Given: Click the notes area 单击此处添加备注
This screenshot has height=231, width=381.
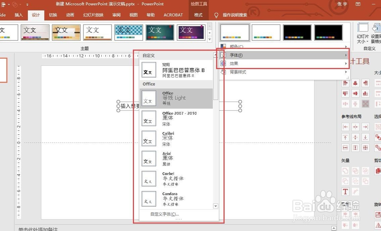Looking at the screenshot, I should [38, 229].
